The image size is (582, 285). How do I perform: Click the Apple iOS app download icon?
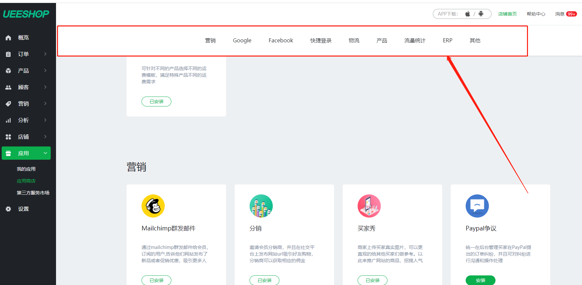(468, 14)
